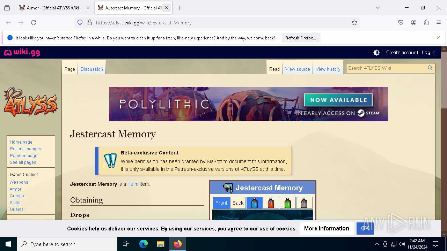Click the Helm link in the article
The height and width of the screenshot is (251, 447).
coord(133,184)
